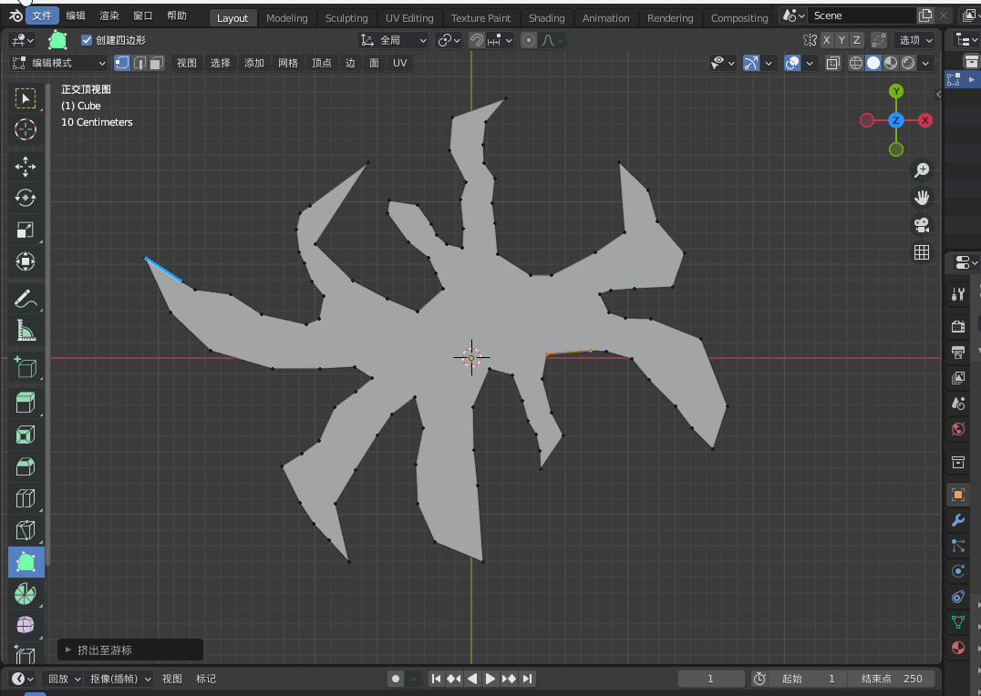Screen dimensions: 981x696
Task: Open the 顶点 vertex menu
Action: click(x=322, y=63)
